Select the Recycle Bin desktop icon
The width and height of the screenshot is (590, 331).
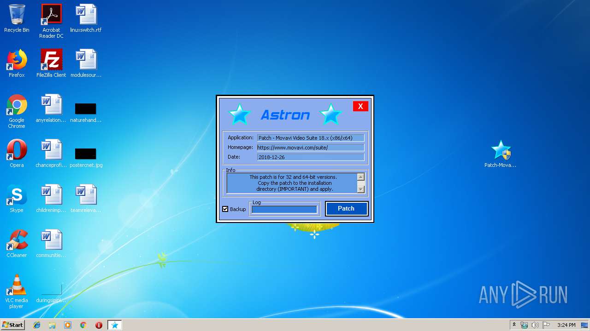click(x=17, y=18)
